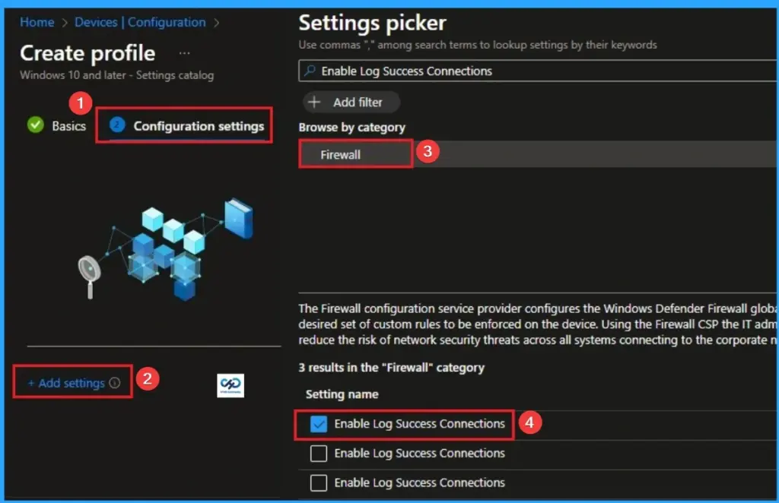Click the company logo icon in left panel

[229, 385]
